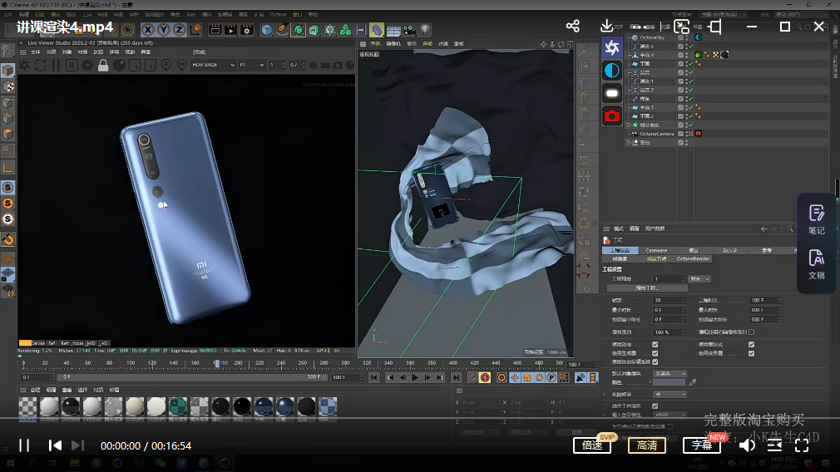
Task: Open the Render Settings gear clapperboard icon
Action: [x=246, y=30]
